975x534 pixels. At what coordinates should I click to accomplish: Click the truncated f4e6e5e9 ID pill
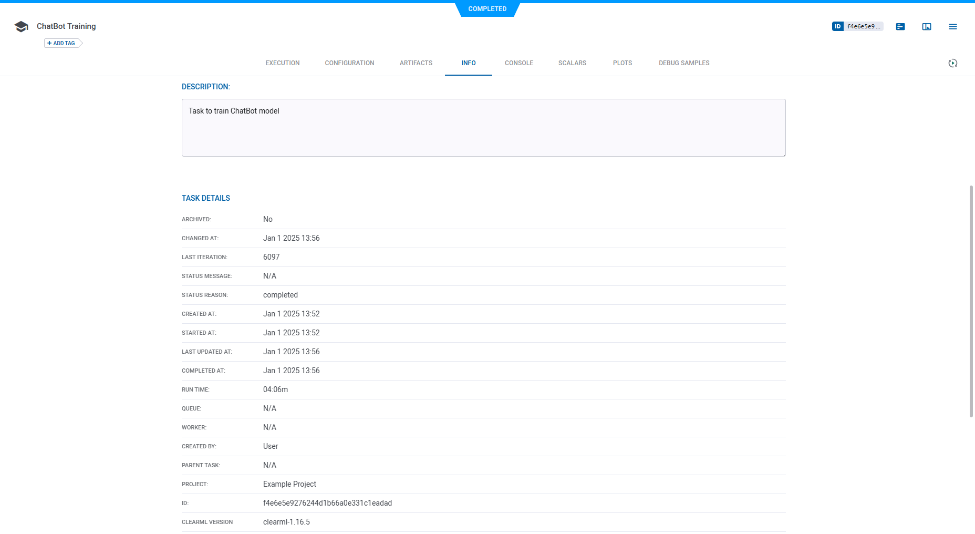pos(863,26)
